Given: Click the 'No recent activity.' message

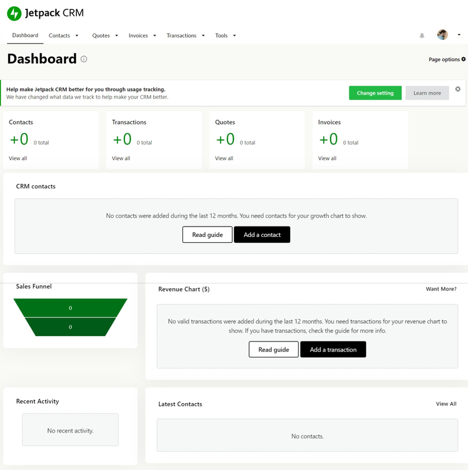Looking at the screenshot, I should pyautogui.click(x=70, y=431).
